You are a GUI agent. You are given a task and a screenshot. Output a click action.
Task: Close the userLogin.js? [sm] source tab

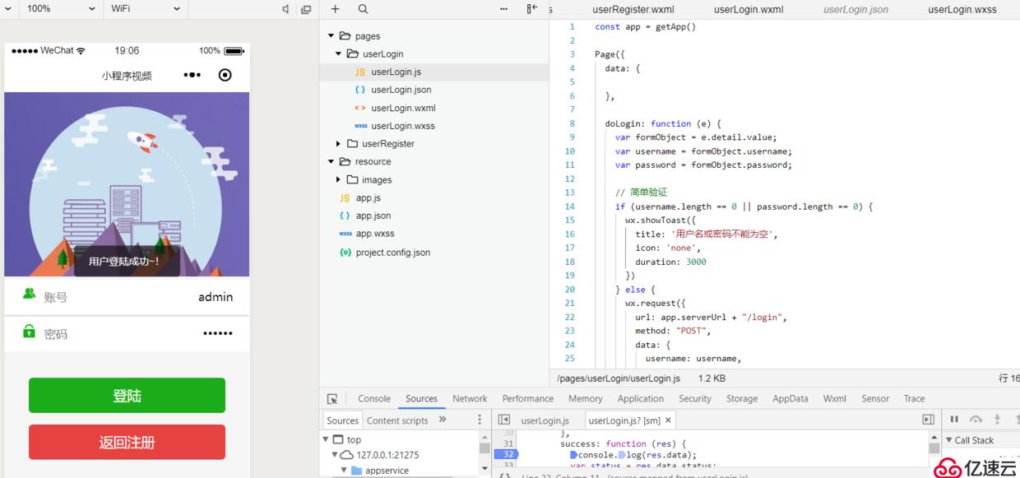point(668,420)
